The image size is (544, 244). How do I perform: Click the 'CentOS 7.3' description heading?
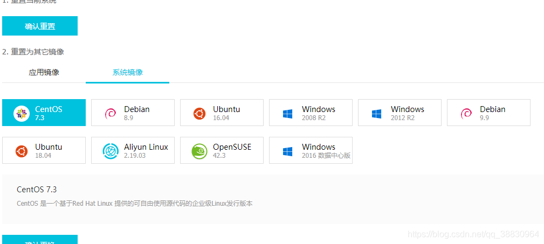[37, 190]
